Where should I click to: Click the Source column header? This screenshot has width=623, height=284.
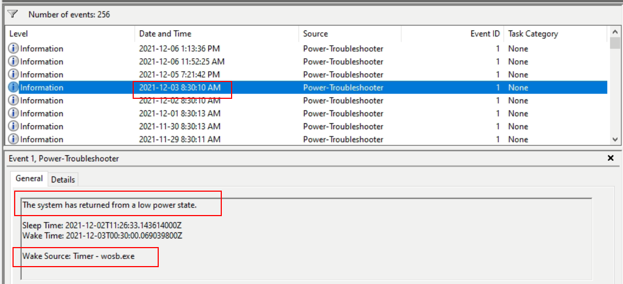tap(315, 34)
